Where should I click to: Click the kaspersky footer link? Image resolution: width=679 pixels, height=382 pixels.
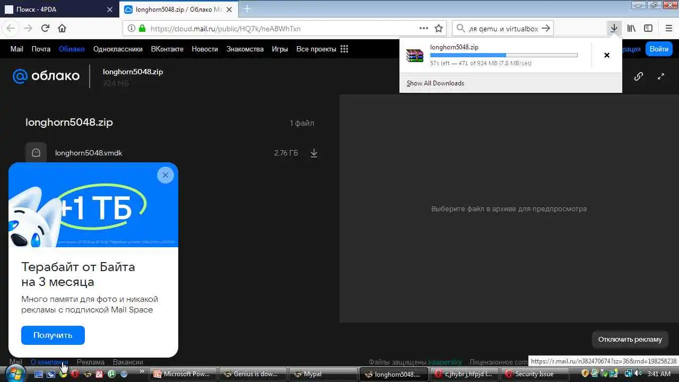pos(445,362)
